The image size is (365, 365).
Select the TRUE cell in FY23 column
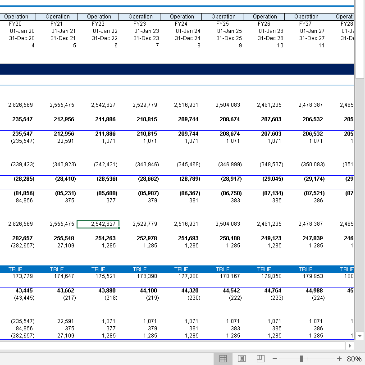[140, 269]
